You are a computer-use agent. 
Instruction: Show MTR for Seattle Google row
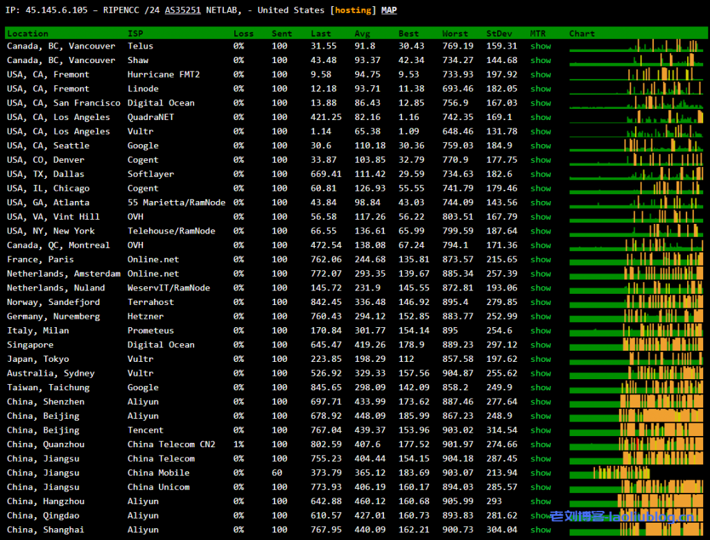click(x=540, y=146)
